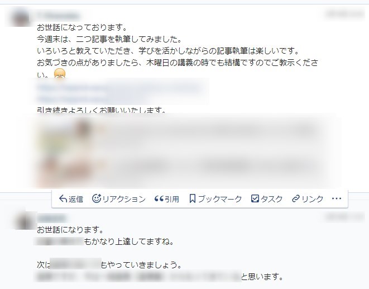Image resolution: width=369 pixels, height=289 pixels.
Task: Click the first sender's blurred avatar
Action: 21,17
